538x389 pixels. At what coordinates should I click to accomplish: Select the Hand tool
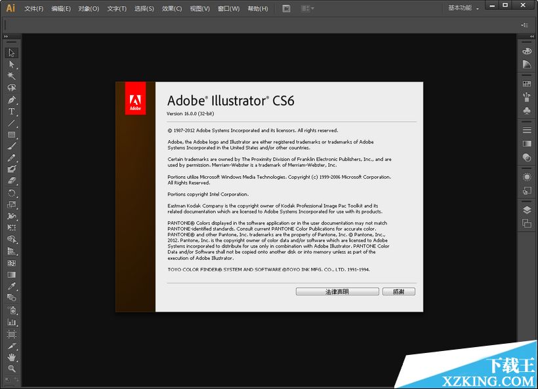12,357
